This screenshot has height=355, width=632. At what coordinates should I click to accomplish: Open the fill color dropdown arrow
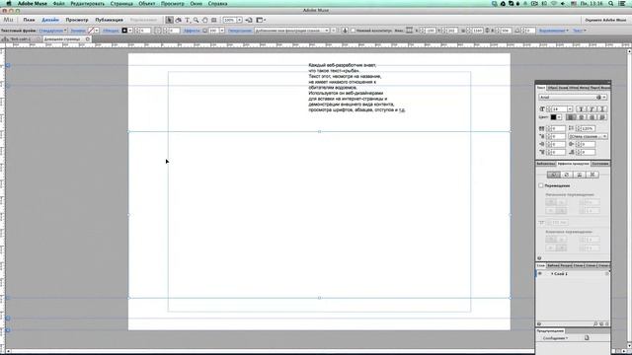pos(97,31)
